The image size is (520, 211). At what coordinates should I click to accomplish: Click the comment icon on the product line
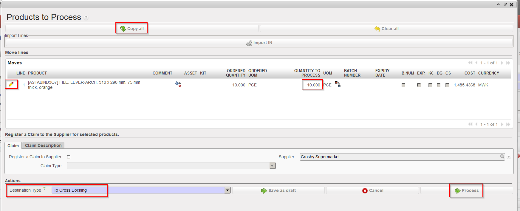178,84
